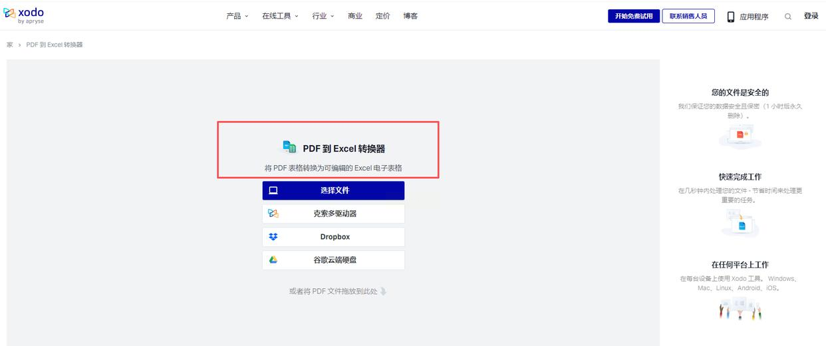Click the PDF 到 Excel 转换器 title
This screenshot has height=346, width=826.
pyautogui.click(x=344, y=149)
